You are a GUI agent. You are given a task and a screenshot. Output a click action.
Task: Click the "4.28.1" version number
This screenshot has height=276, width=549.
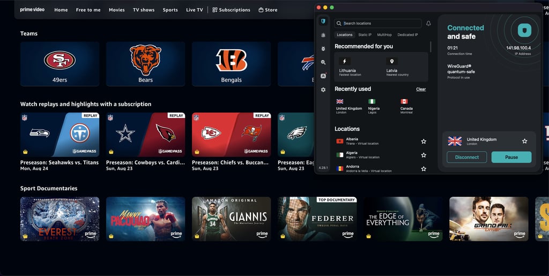323,168
